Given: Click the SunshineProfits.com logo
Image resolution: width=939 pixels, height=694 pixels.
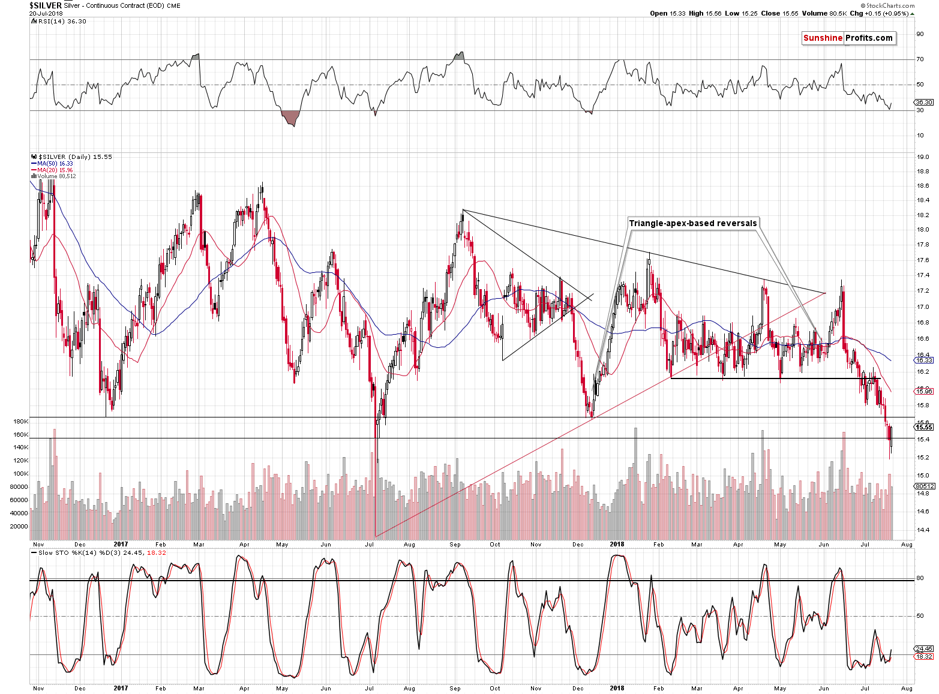Looking at the screenshot, I should pos(848,38).
